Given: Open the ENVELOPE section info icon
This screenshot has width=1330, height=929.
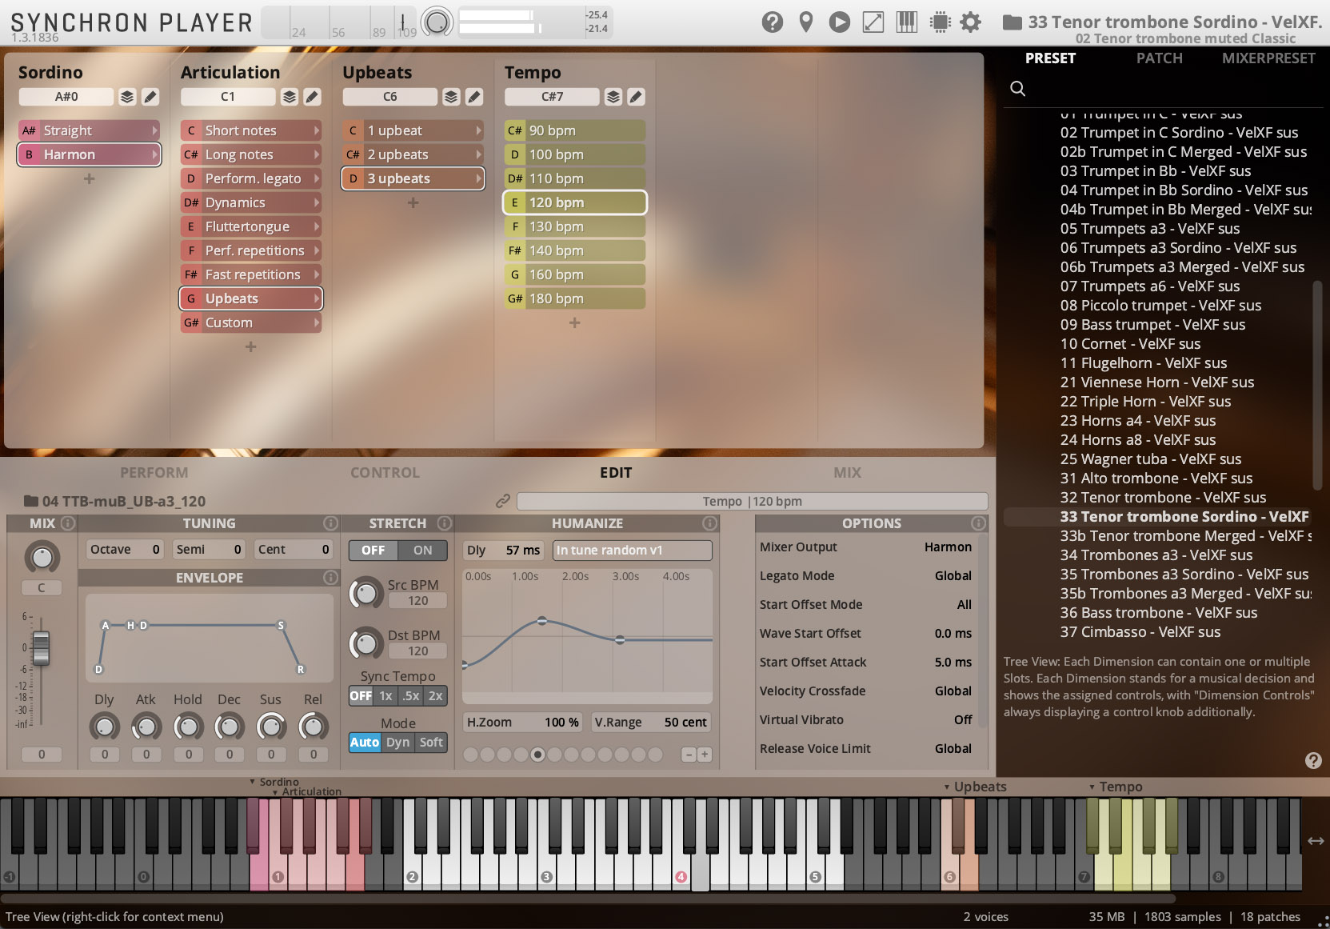Looking at the screenshot, I should coord(330,577).
